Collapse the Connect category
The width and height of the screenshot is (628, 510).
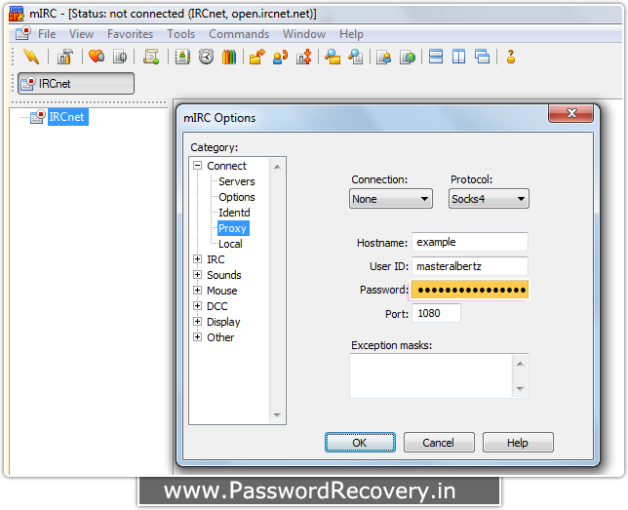click(x=197, y=165)
